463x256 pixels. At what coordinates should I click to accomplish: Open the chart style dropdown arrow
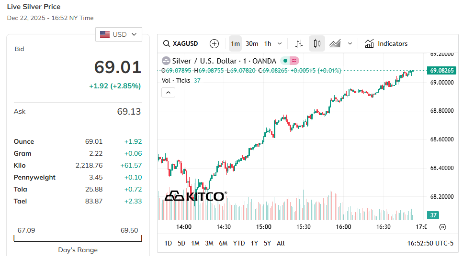pos(350,43)
